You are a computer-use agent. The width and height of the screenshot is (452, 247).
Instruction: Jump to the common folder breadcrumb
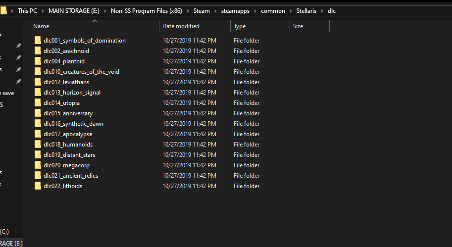pos(272,11)
